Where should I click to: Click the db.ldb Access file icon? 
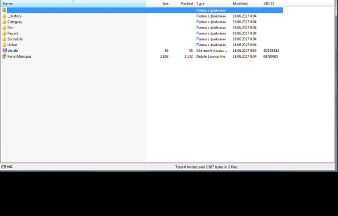tap(4, 51)
